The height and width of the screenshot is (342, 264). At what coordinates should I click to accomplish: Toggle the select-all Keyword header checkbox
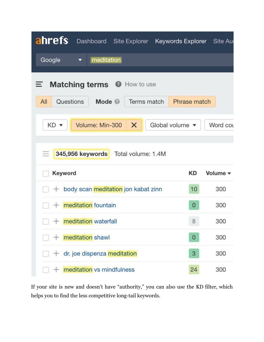coord(46,173)
